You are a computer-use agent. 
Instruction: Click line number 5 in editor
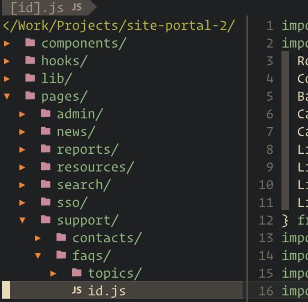[x=270, y=96]
